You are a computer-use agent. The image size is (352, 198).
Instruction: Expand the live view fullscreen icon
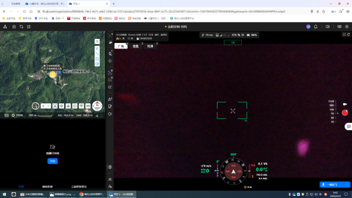[x=344, y=35]
